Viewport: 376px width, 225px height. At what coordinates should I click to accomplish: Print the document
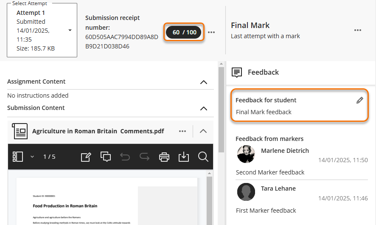click(164, 157)
